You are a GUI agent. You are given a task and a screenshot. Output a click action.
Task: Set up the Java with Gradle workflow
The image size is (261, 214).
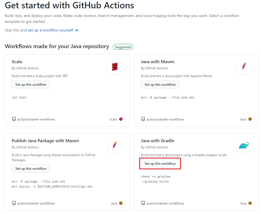(160, 164)
